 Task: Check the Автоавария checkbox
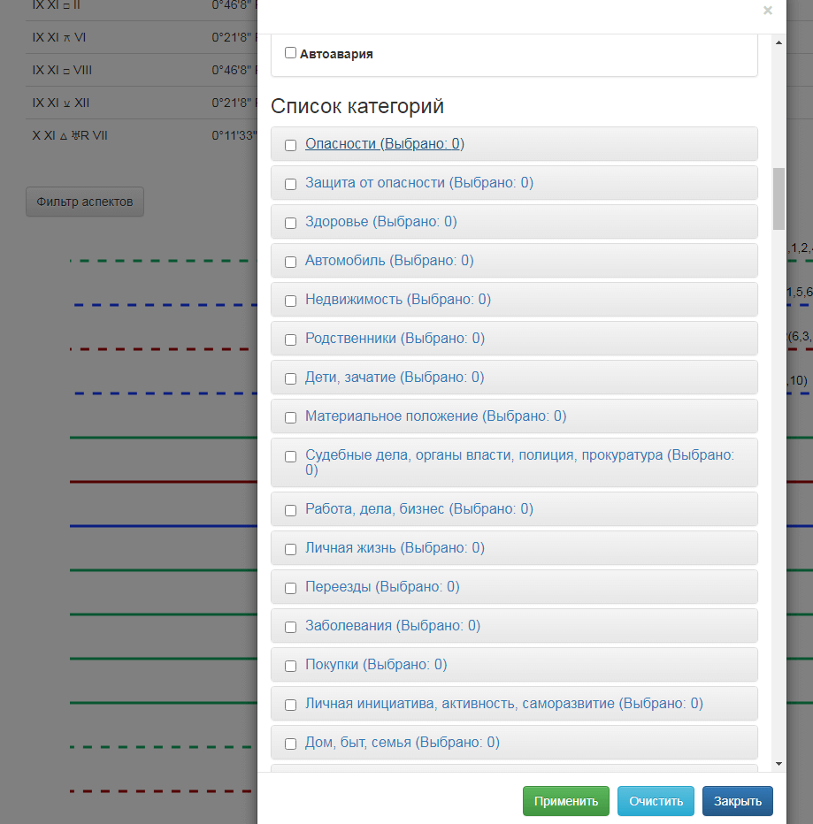290,53
